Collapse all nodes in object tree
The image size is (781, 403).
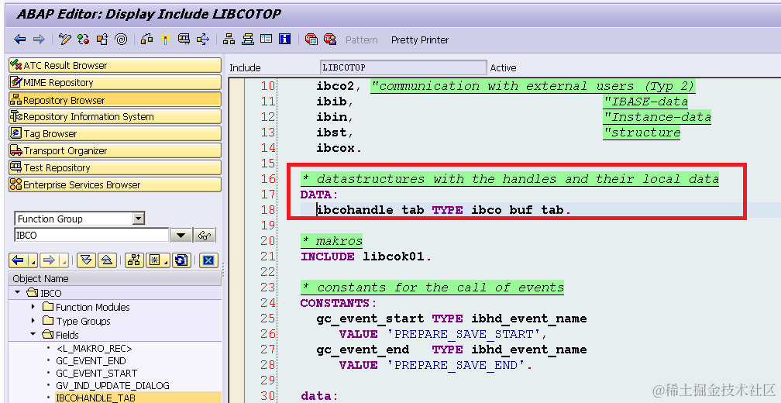click(x=107, y=260)
